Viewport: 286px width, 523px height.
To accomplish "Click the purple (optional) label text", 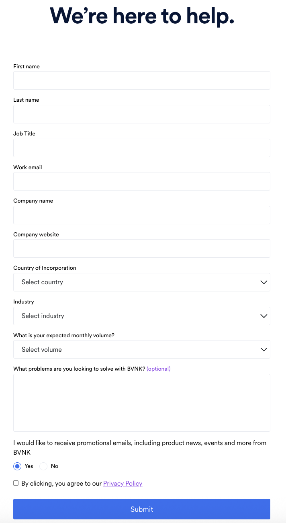I will pos(158,369).
